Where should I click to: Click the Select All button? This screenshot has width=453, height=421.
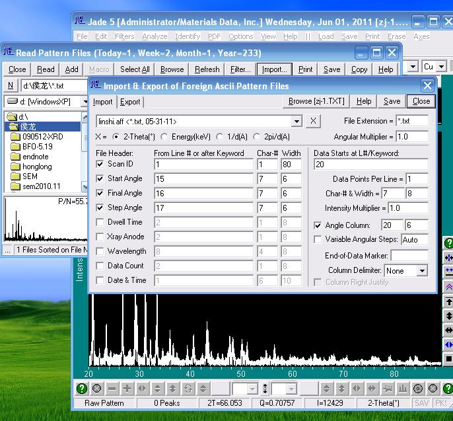[135, 69]
